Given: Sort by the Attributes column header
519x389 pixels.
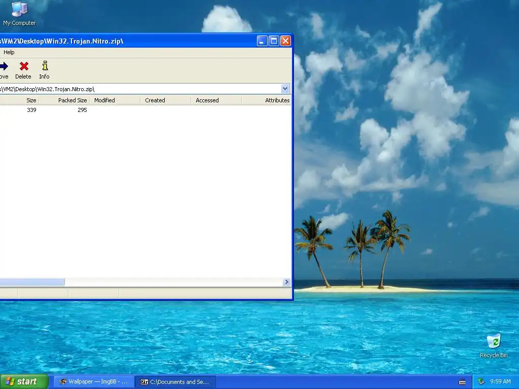Looking at the screenshot, I should coord(267,100).
